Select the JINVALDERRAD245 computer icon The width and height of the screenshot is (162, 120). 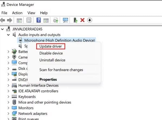click(x=8, y=29)
